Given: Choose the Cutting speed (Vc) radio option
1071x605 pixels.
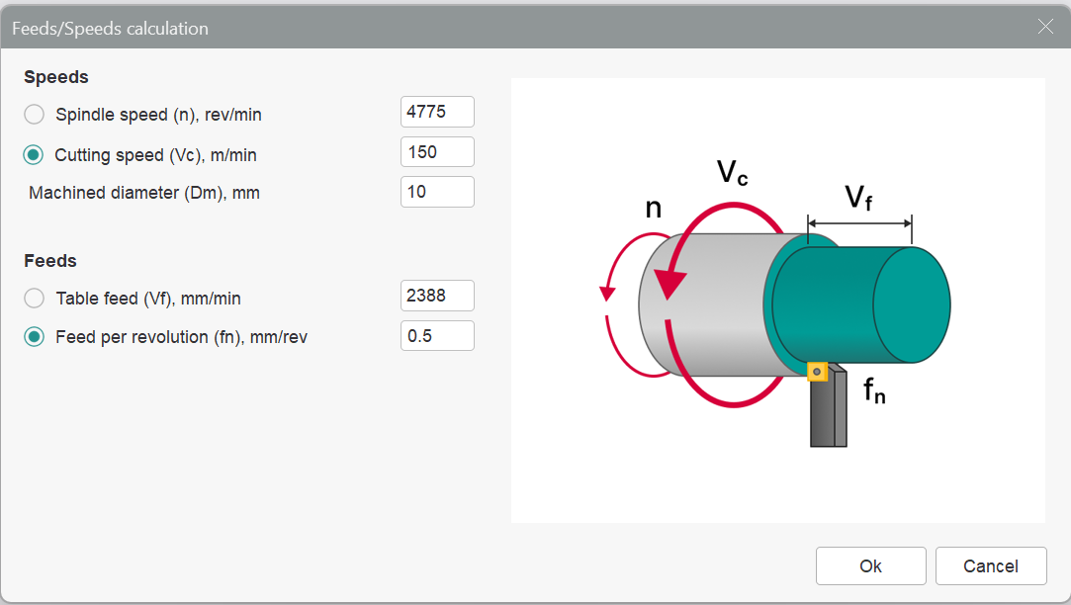Looking at the screenshot, I should click(x=35, y=155).
